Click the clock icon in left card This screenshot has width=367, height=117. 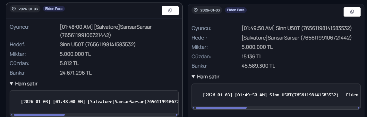14,9
